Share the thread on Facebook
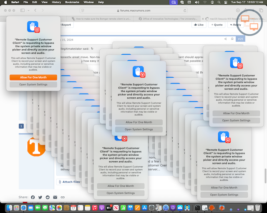The width and height of the screenshot is (267, 213). 33,197
